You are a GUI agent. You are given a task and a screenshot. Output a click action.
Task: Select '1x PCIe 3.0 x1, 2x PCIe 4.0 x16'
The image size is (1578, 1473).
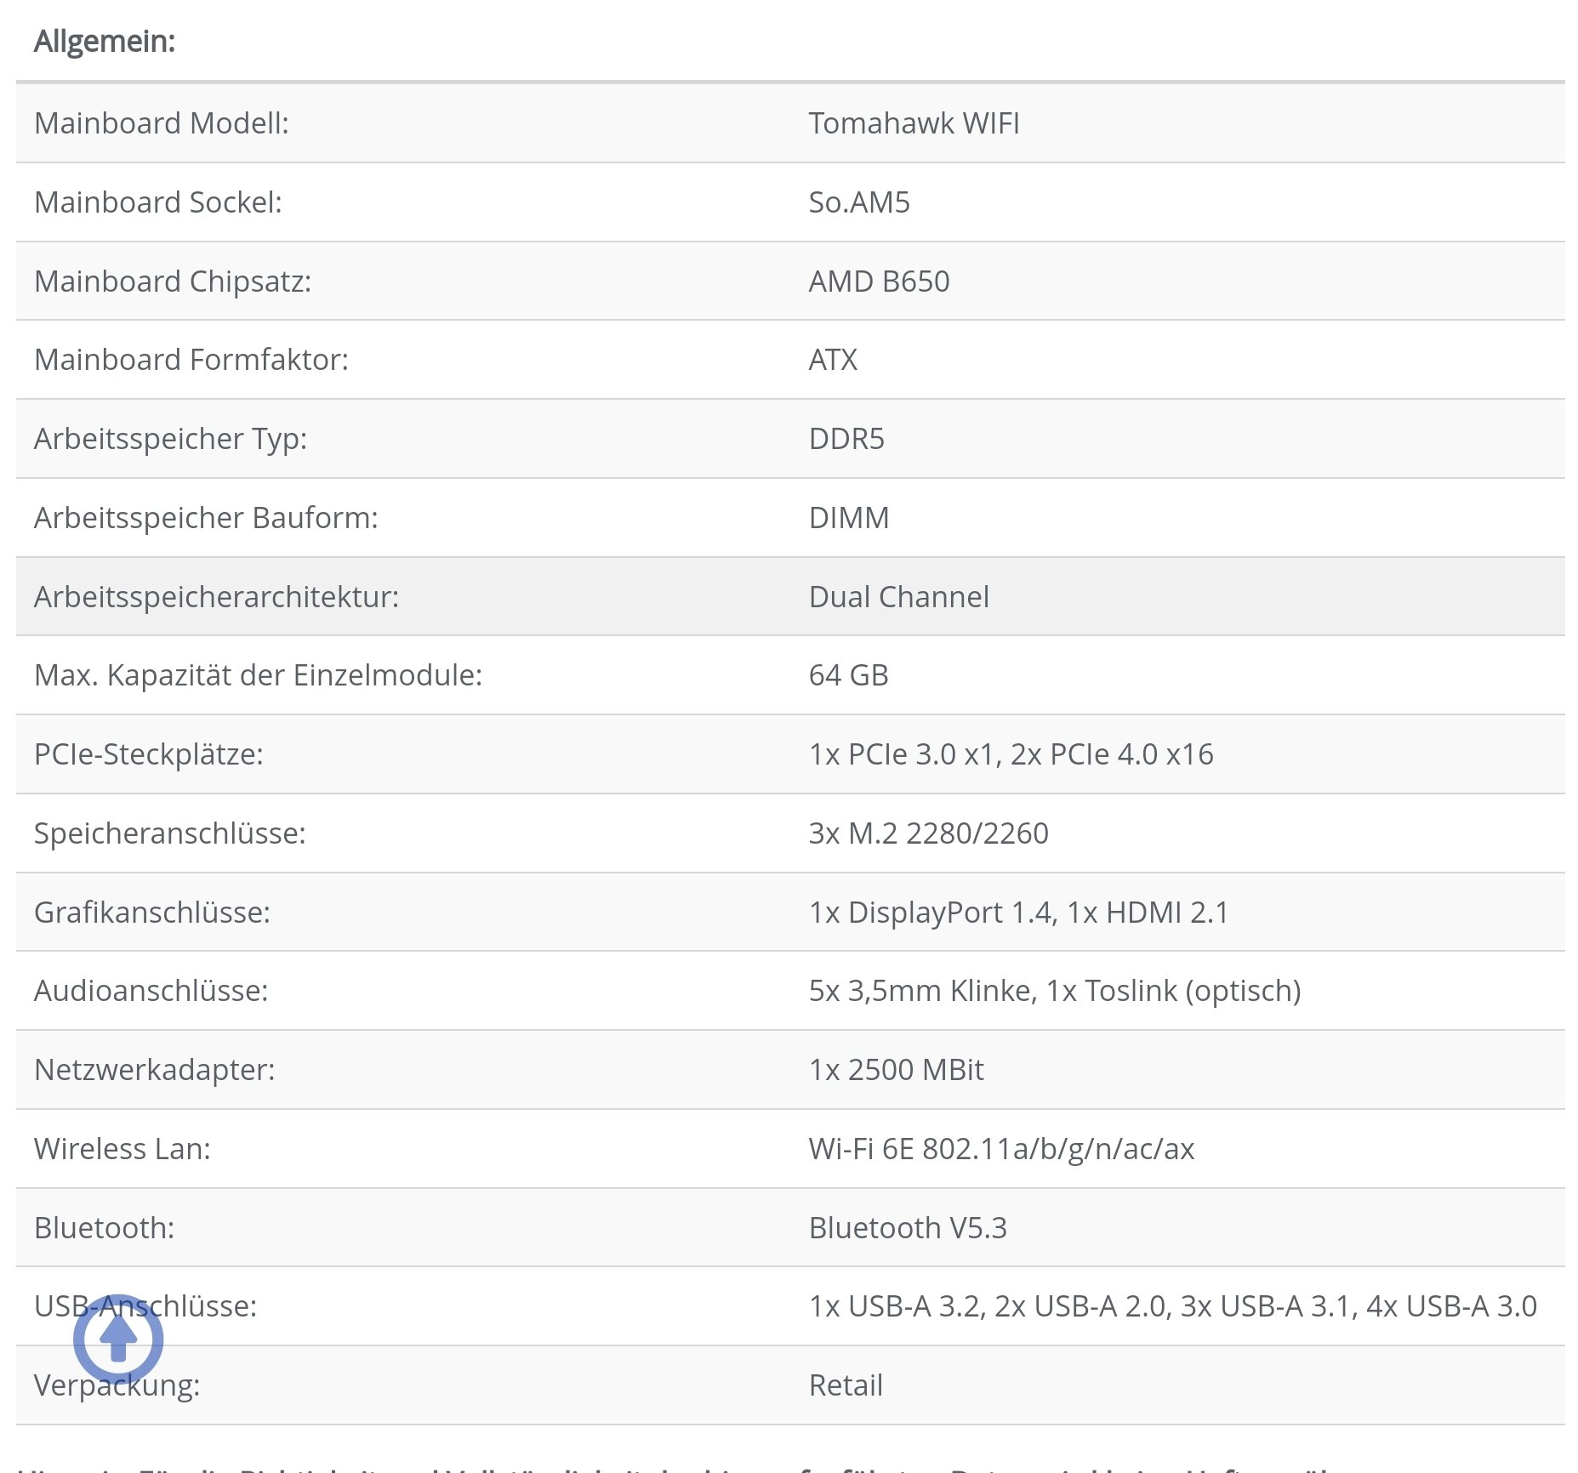click(1011, 754)
